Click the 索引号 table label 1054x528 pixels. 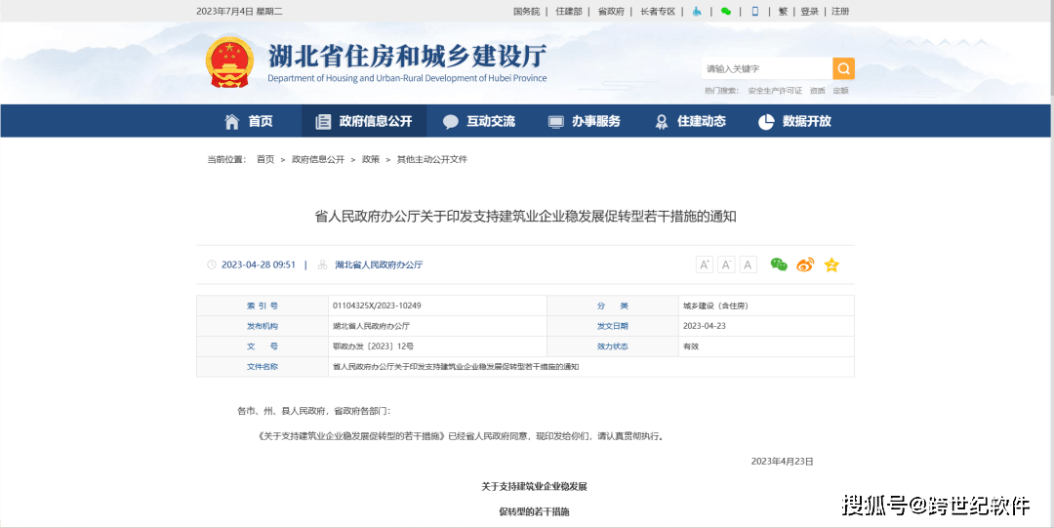tap(263, 306)
